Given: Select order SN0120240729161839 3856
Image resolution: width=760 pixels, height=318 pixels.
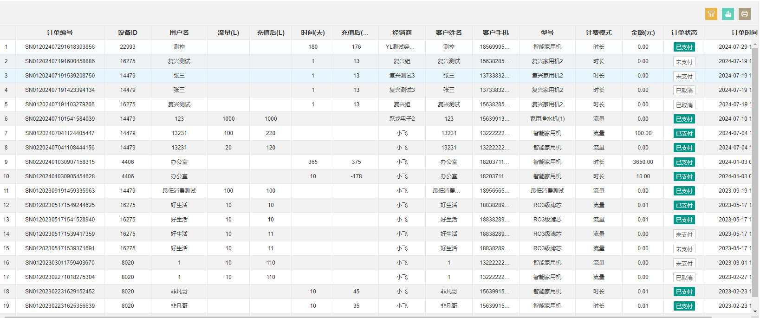Looking at the screenshot, I should click(x=60, y=47).
